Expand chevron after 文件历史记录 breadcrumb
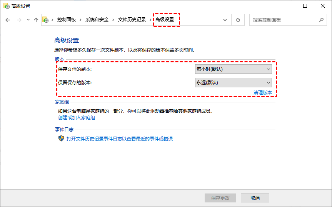The height and width of the screenshot is (207, 332). click(x=150, y=20)
